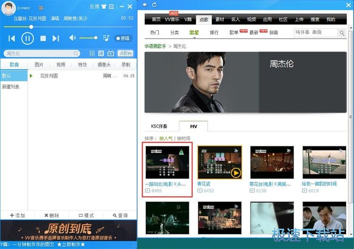
Task: Toggle the 原唱 original vocal switch
Action: point(123,38)
